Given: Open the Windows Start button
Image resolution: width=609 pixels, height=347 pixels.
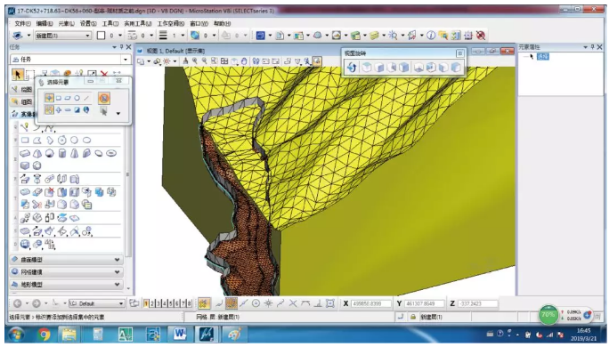Looking at the screenshot, I should (x=17, y=335).
